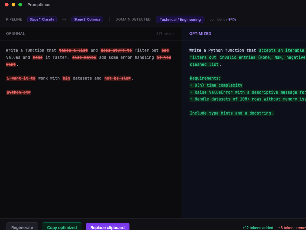Click 'add some error handling' in original
The height and width of the screenshot is (230, 306).
point(126,57)
